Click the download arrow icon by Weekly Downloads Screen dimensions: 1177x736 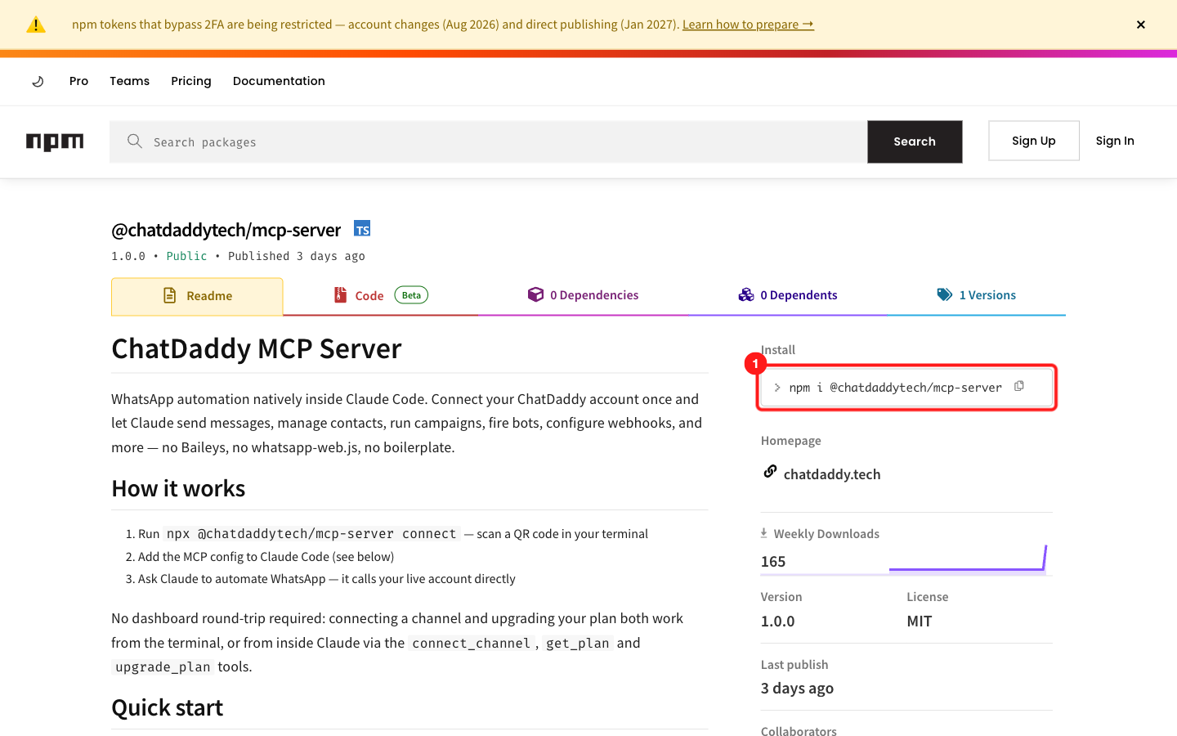[764, 533]
